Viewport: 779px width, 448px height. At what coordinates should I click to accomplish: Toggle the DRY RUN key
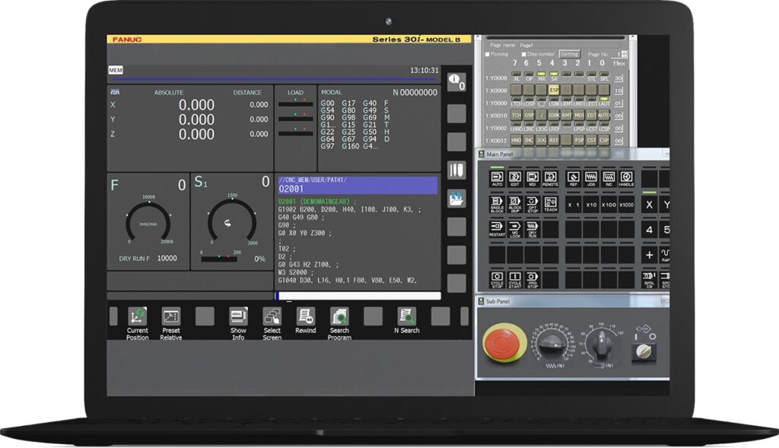pos(533,230)
